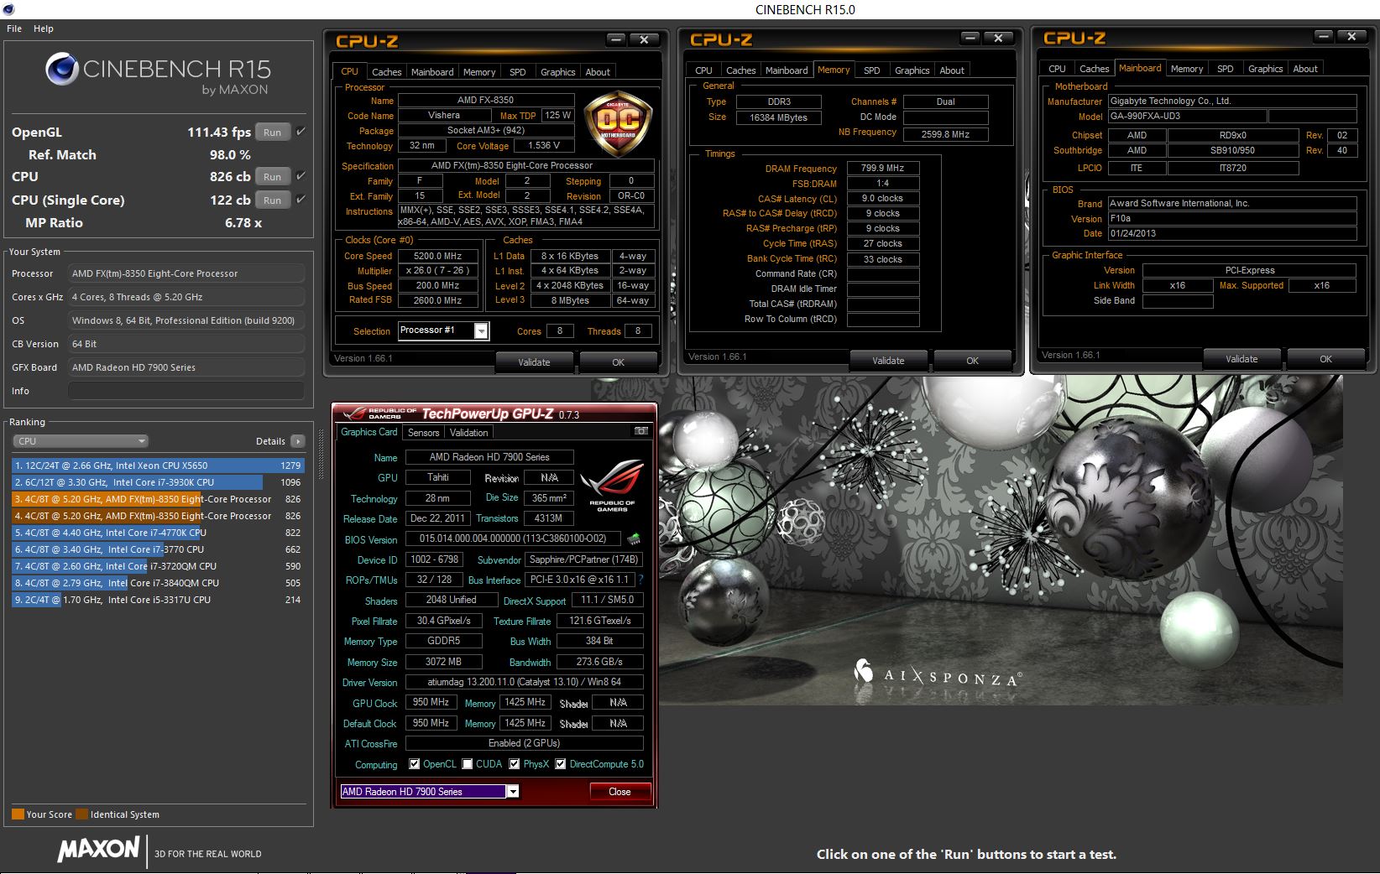Viewport: 1380px width, 874px height.
Task: Click the 'GA-990FXA-UD3' motherboard model value
Action: (1187, 117)
